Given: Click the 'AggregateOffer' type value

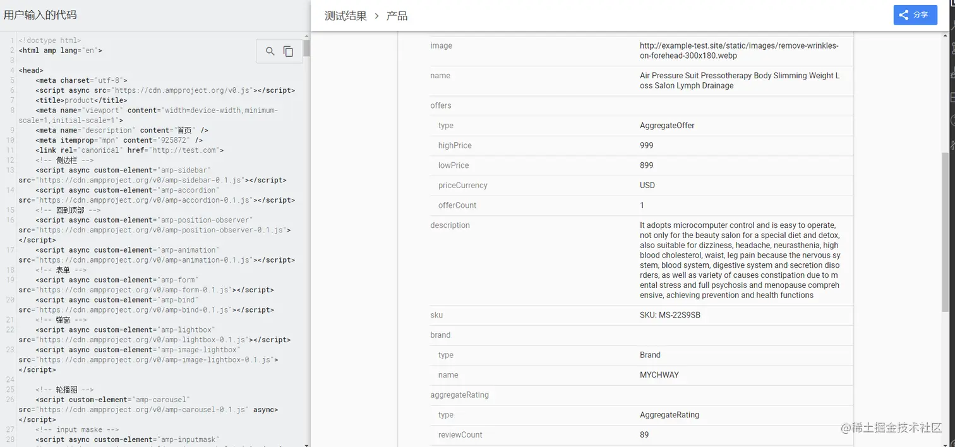Looking at the screenshot, I should pyautogui.click(x=667, y=126).
